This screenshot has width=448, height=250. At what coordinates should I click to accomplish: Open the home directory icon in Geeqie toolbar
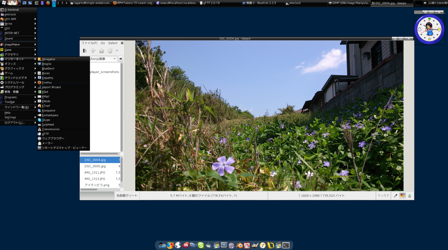pos(101,50)
